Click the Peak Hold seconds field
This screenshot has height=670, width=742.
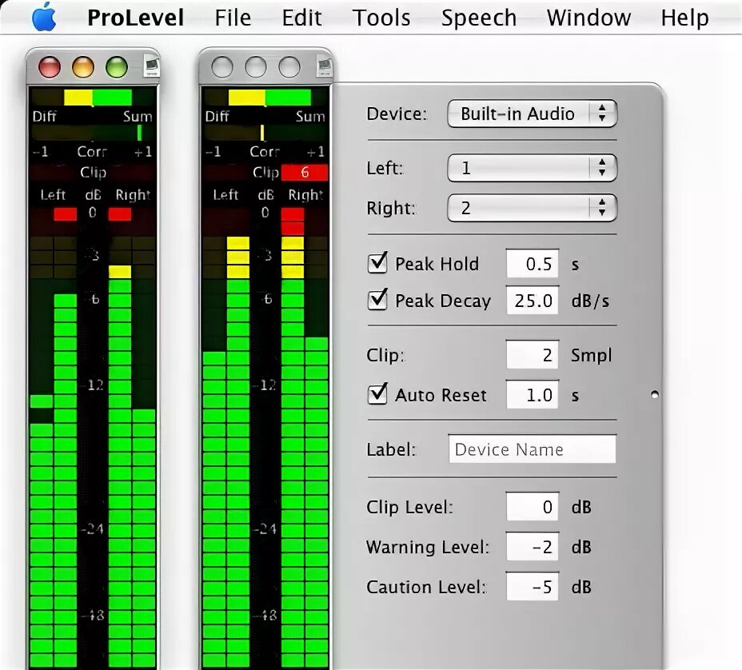pyautogui.click(x=533, y=264)
